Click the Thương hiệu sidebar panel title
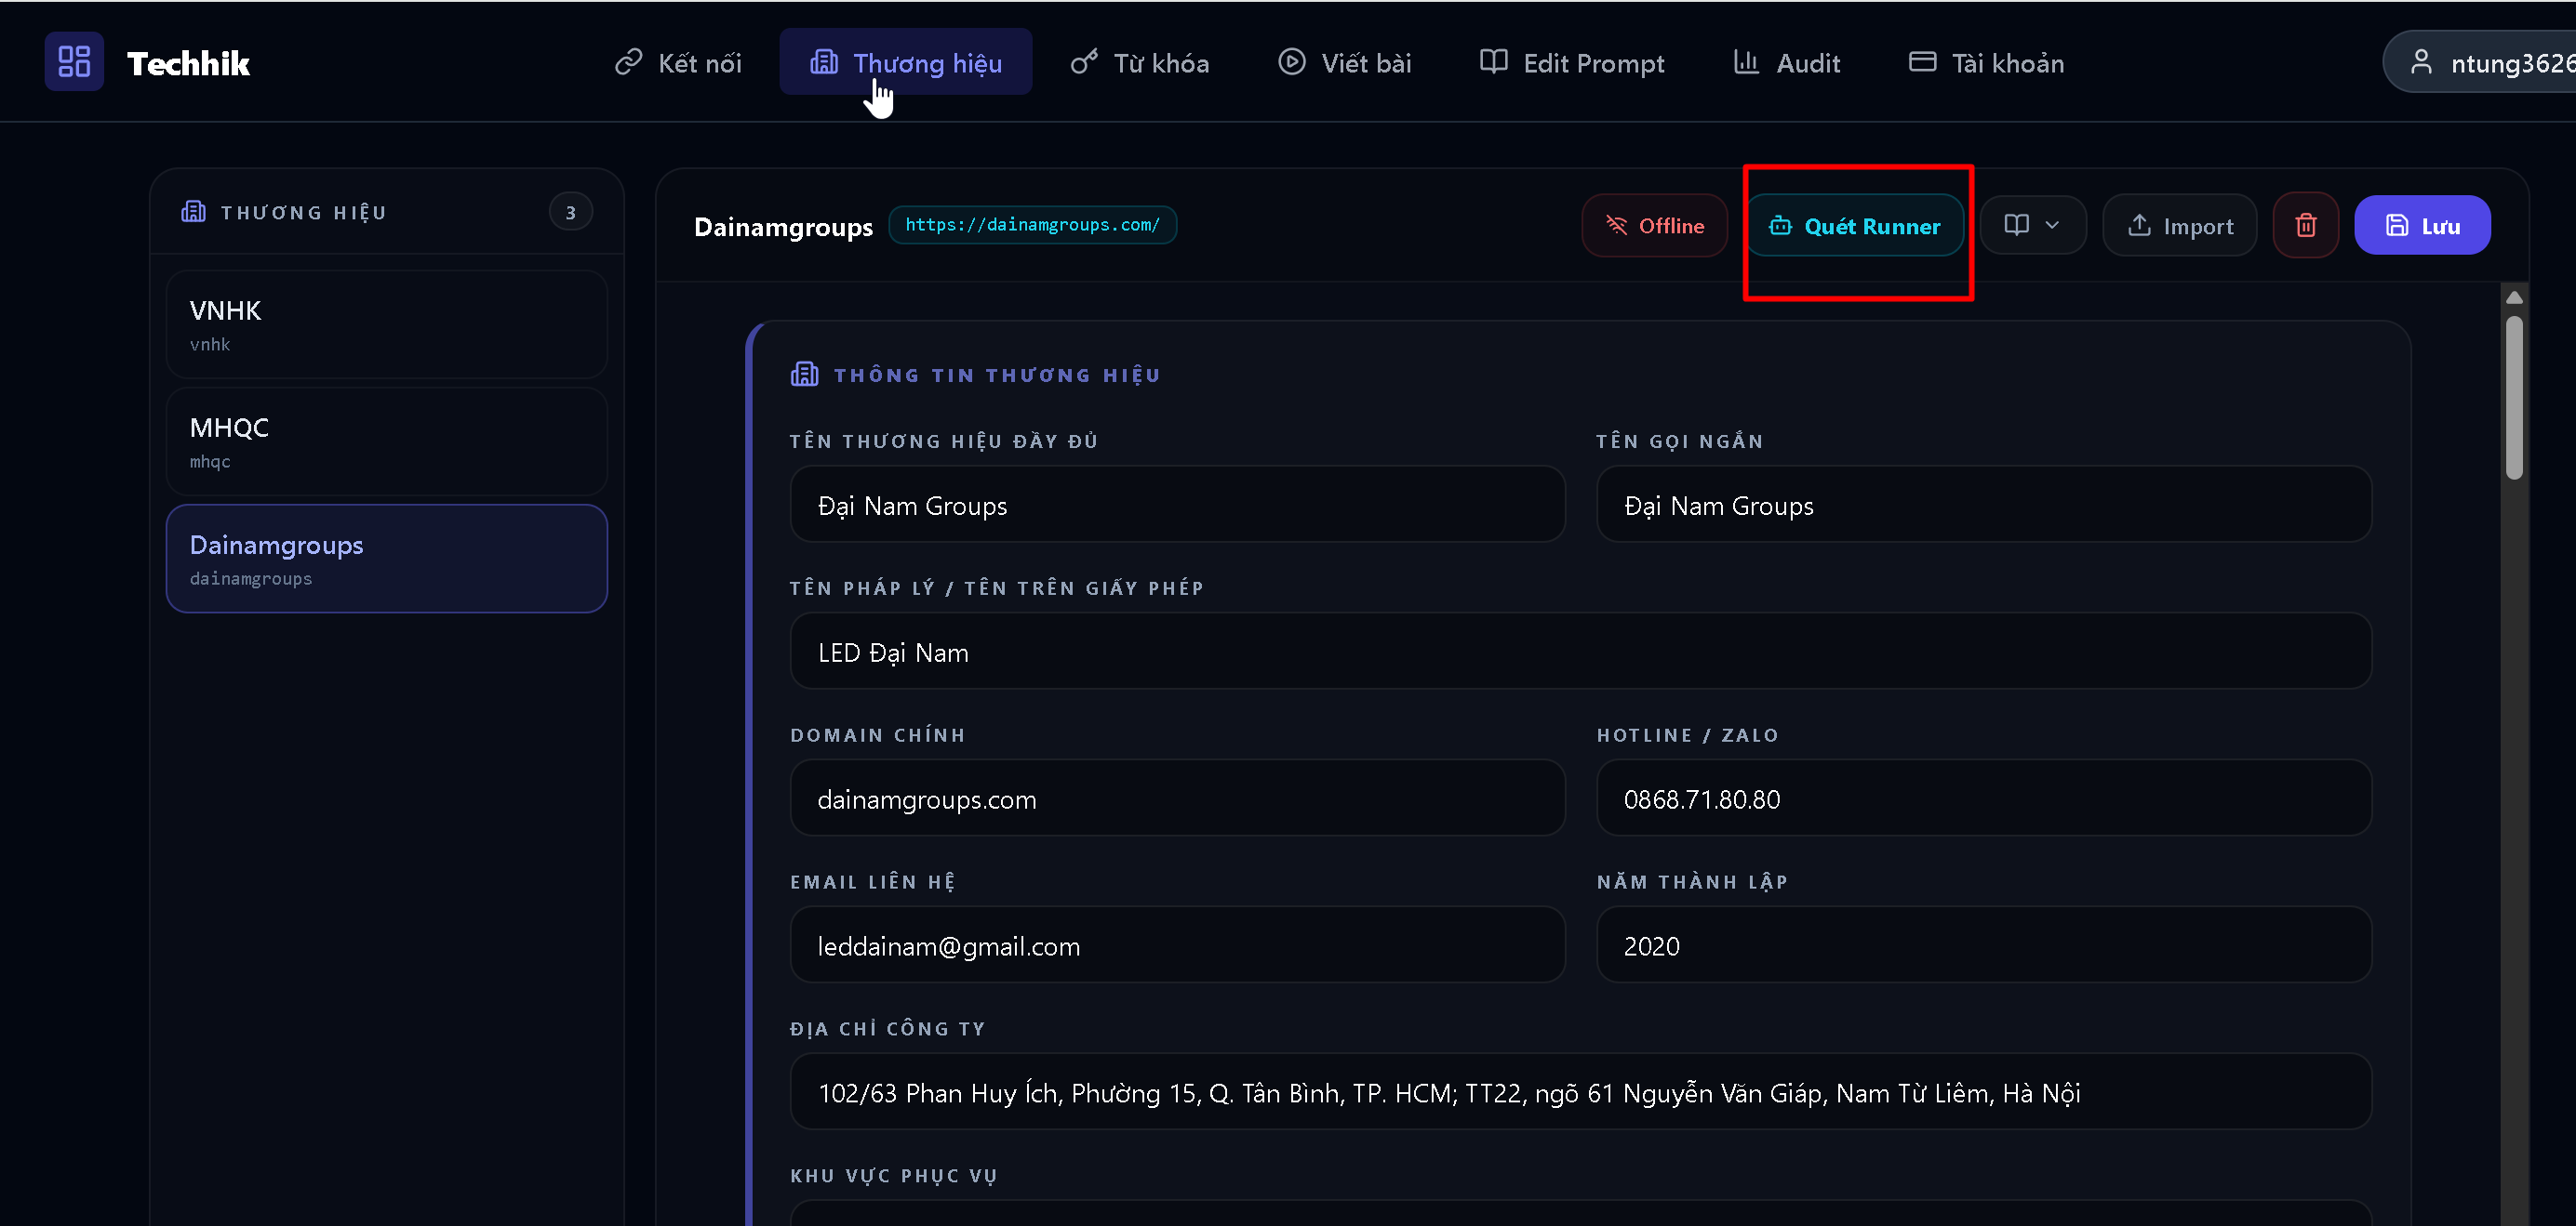The image size is (2576, 1226). tap(303, 213)
